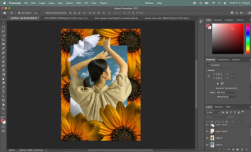Toggle the layer filtering switch on
The height and width of the screenshot is (152, 251).
[x=243, y=112]
